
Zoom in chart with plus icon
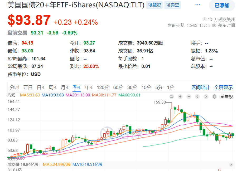point(180,96)
